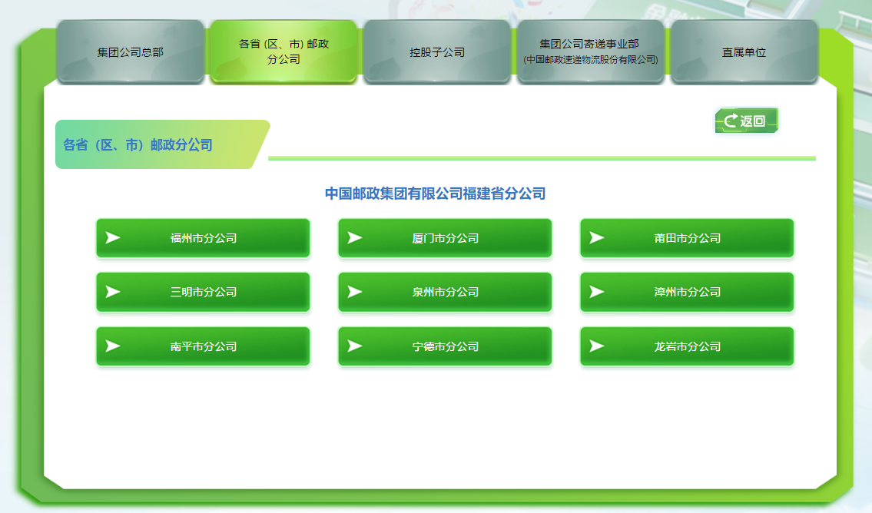Click the arrow icon beside 南平市分公司
The image size is (872, 513).
pyautogui.click(x=113, y=346)
